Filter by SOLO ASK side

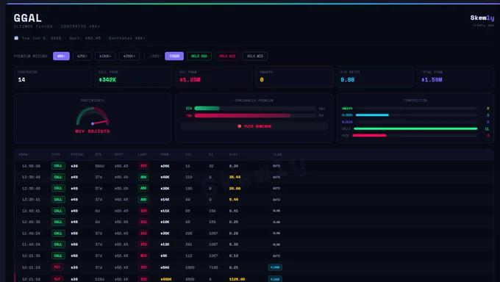point(199,56)
